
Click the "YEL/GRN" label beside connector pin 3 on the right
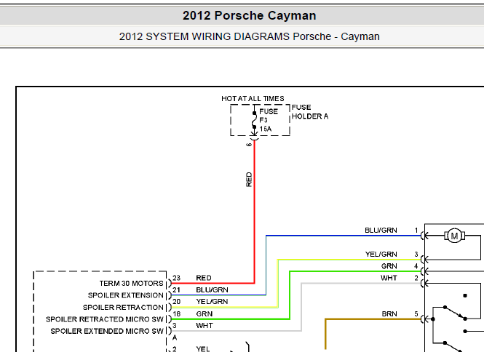click(x=381, y=255)
